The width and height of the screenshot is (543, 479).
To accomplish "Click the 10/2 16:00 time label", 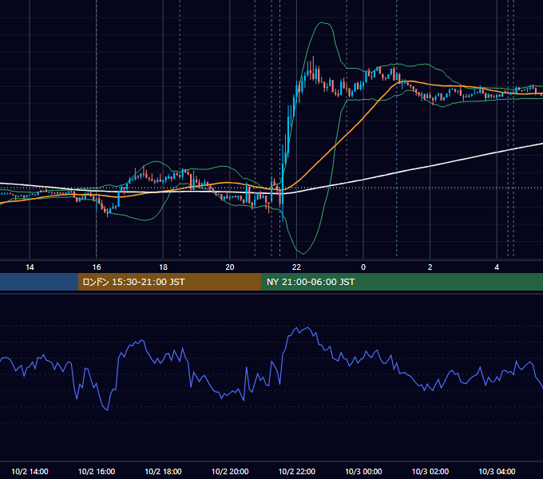I will pos(97,471).
